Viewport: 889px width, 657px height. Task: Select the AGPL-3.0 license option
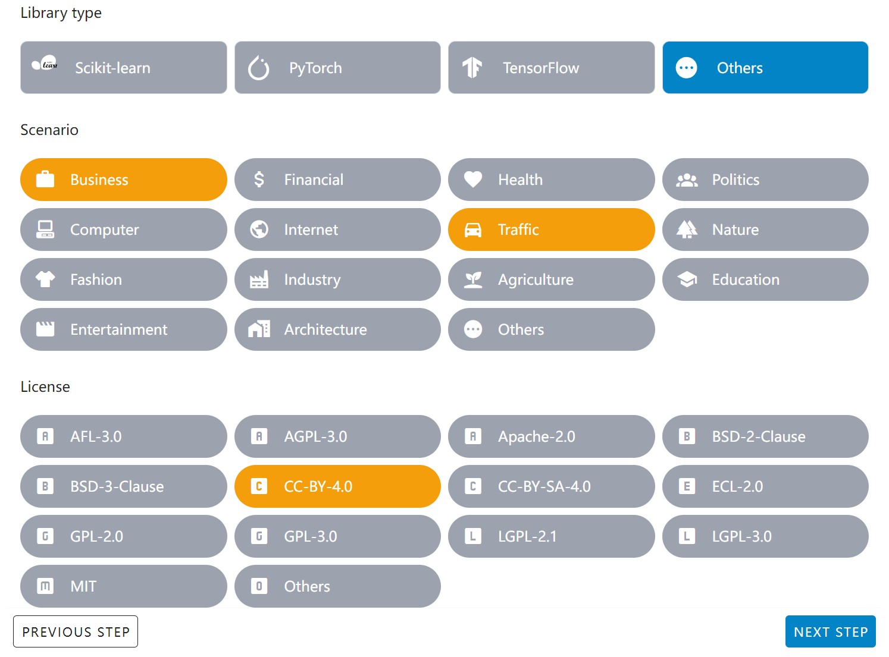tap(337, 436)
